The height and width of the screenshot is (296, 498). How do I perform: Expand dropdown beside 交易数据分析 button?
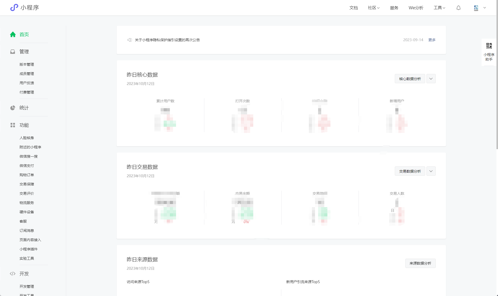point(431,171)
